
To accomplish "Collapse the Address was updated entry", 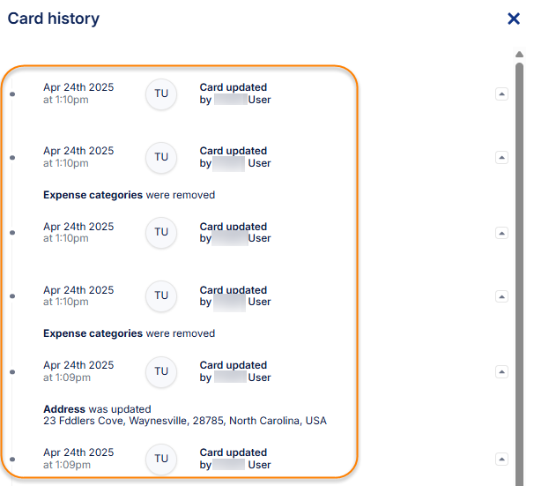I will click(501, 371).
